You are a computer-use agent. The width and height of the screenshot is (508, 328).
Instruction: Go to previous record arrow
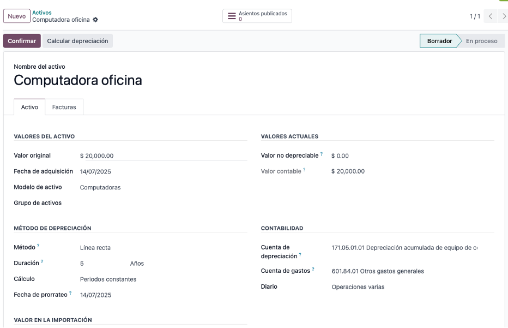pyautogui.click(x=491, y=16)
